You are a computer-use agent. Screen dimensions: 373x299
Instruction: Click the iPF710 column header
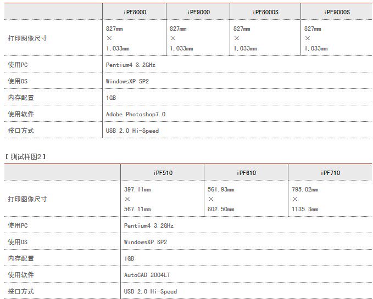pyautogui.click(x=330, y=173)
